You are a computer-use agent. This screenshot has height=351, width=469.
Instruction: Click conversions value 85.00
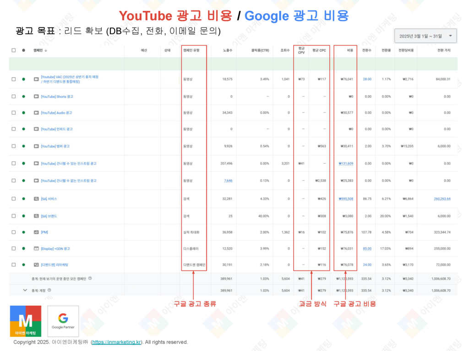(367, 249)
